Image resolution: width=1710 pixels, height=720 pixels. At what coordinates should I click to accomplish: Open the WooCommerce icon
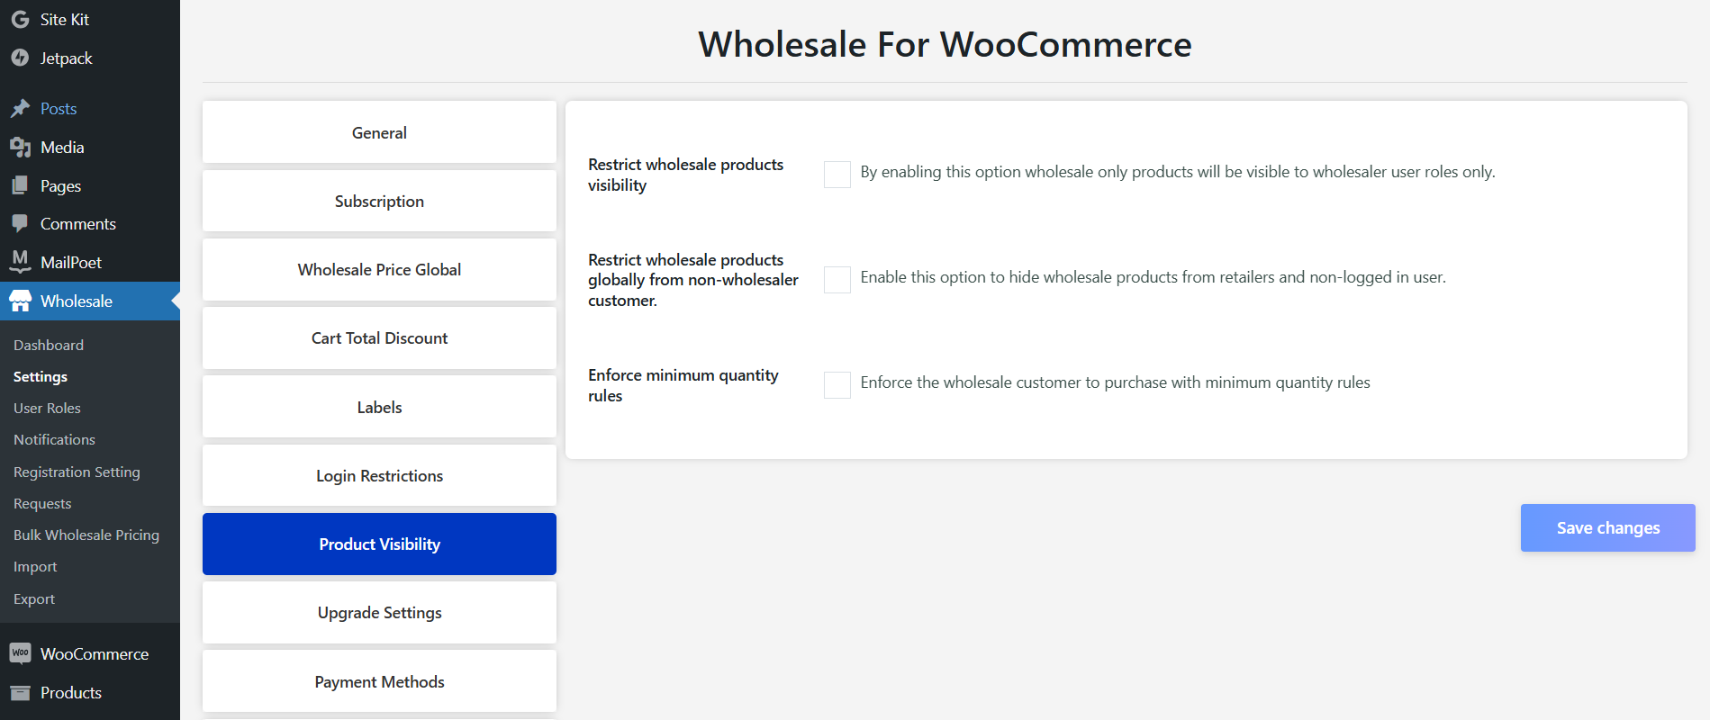(x=20, y=653)
